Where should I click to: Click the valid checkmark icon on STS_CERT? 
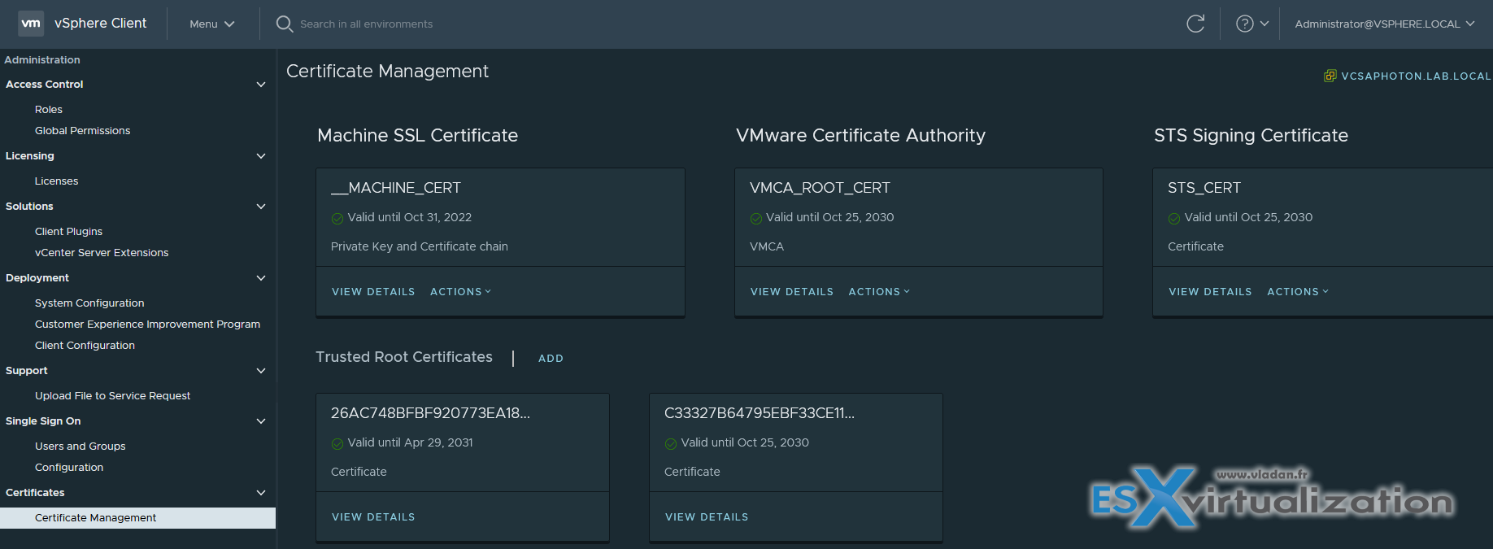[x=1174, y=218]
